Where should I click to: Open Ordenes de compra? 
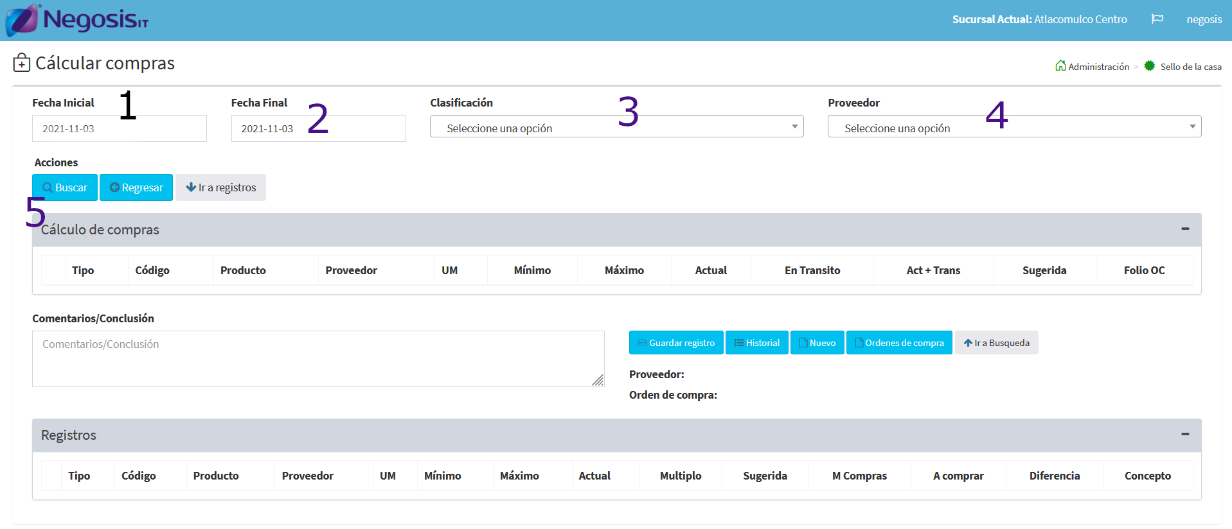pyautogui.click(x=899, y=343)
